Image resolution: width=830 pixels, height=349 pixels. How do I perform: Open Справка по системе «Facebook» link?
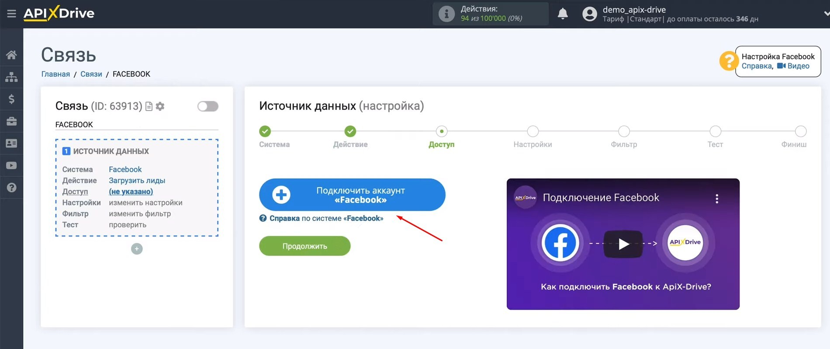pos(326,218)
